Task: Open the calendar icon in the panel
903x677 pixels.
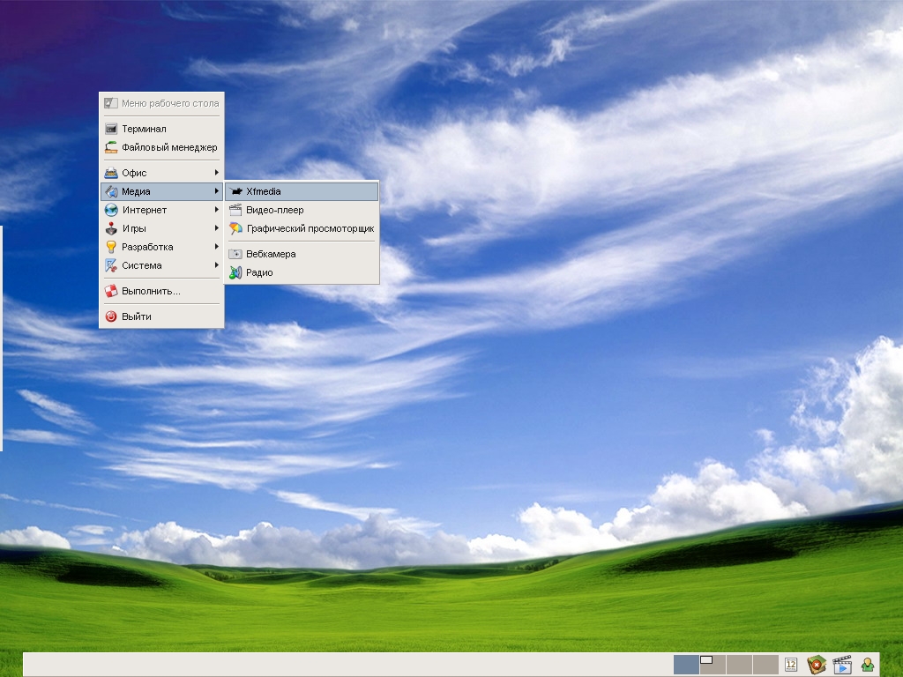Action: pyautogui.click(x=791, y=665)
